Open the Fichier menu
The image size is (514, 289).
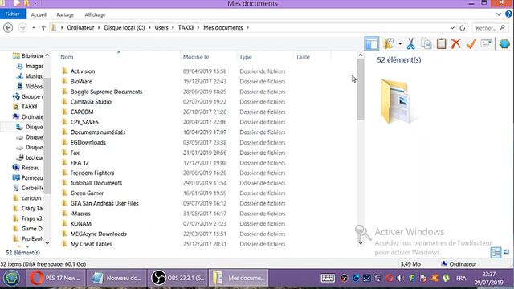[x=13, y=14]
